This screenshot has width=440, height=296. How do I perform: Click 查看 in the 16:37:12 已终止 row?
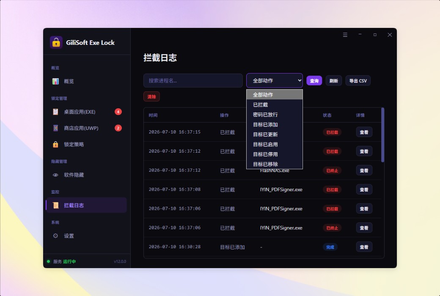[x=364, y=170]
